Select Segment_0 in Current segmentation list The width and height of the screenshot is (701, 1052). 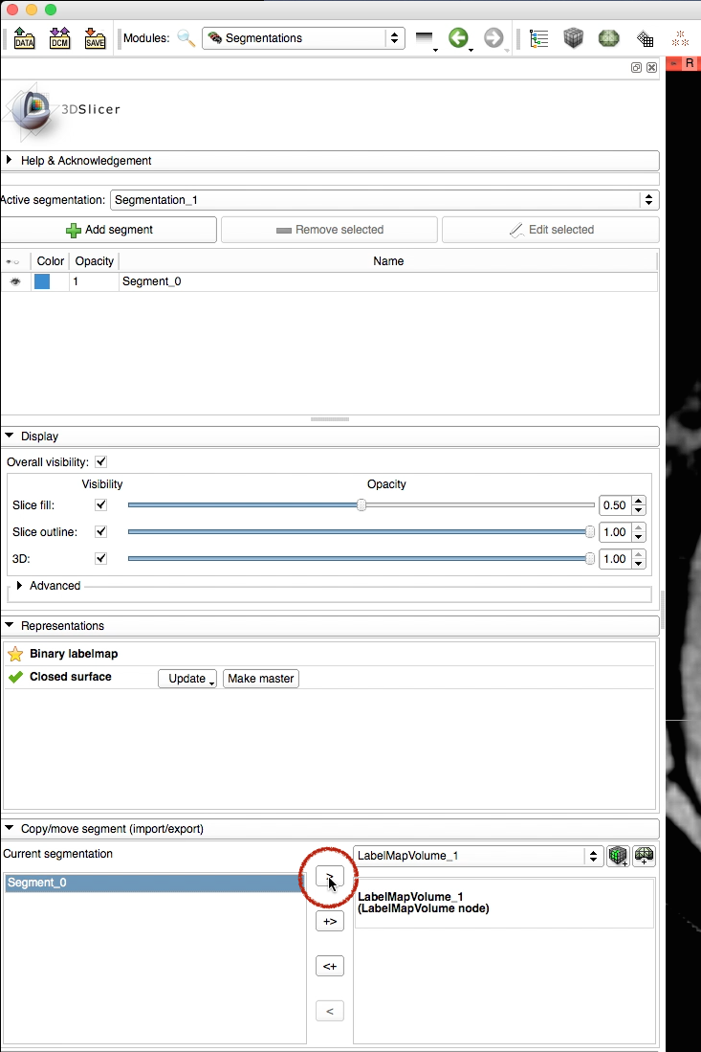click(x=155, y=883)
